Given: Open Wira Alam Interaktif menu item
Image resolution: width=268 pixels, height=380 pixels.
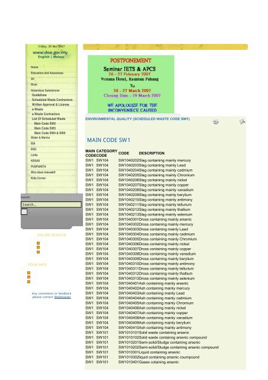Looking at the screenshot, I should (x=43, y=172).
